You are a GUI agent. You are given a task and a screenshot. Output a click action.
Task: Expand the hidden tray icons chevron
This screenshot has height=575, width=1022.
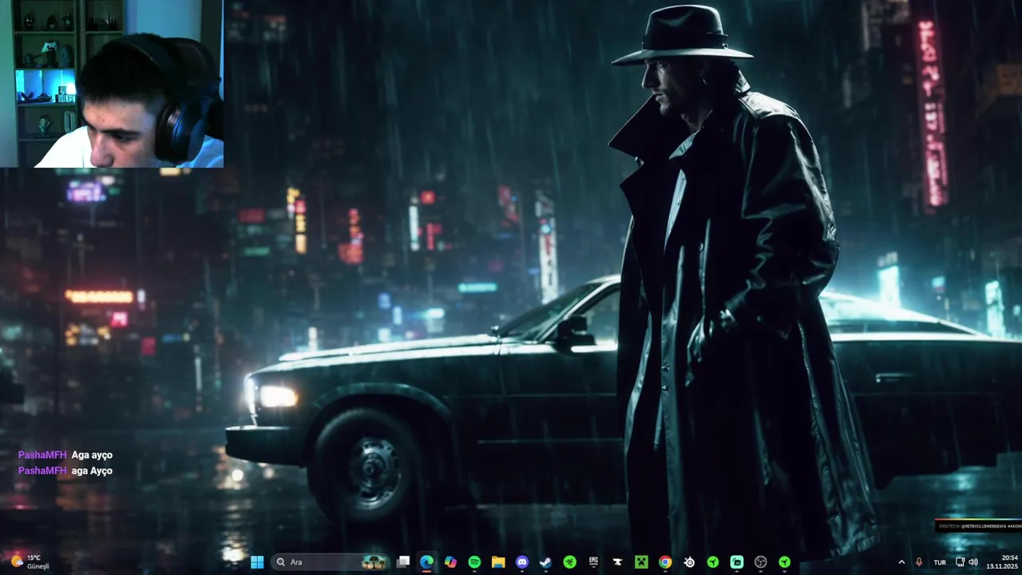(x=901, y=562)
